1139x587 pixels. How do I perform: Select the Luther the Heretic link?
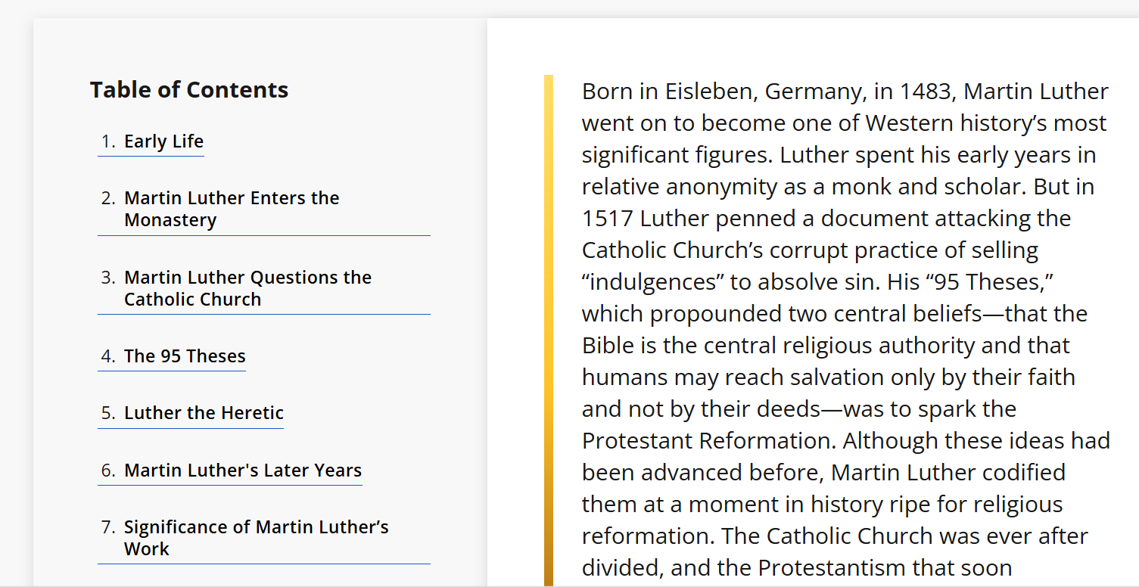(x=204, y=413)
